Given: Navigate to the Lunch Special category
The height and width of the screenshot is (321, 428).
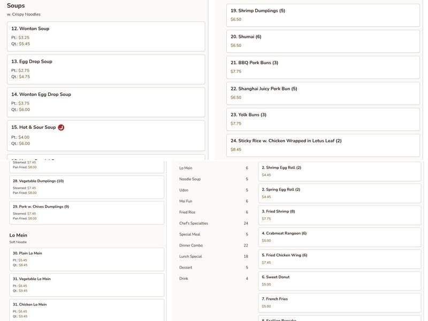Looking at the screenshot, I should [190, 257].
